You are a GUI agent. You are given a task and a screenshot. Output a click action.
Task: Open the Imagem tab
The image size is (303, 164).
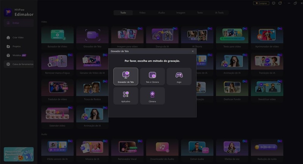pyautogui.click(x=181, y=13)
